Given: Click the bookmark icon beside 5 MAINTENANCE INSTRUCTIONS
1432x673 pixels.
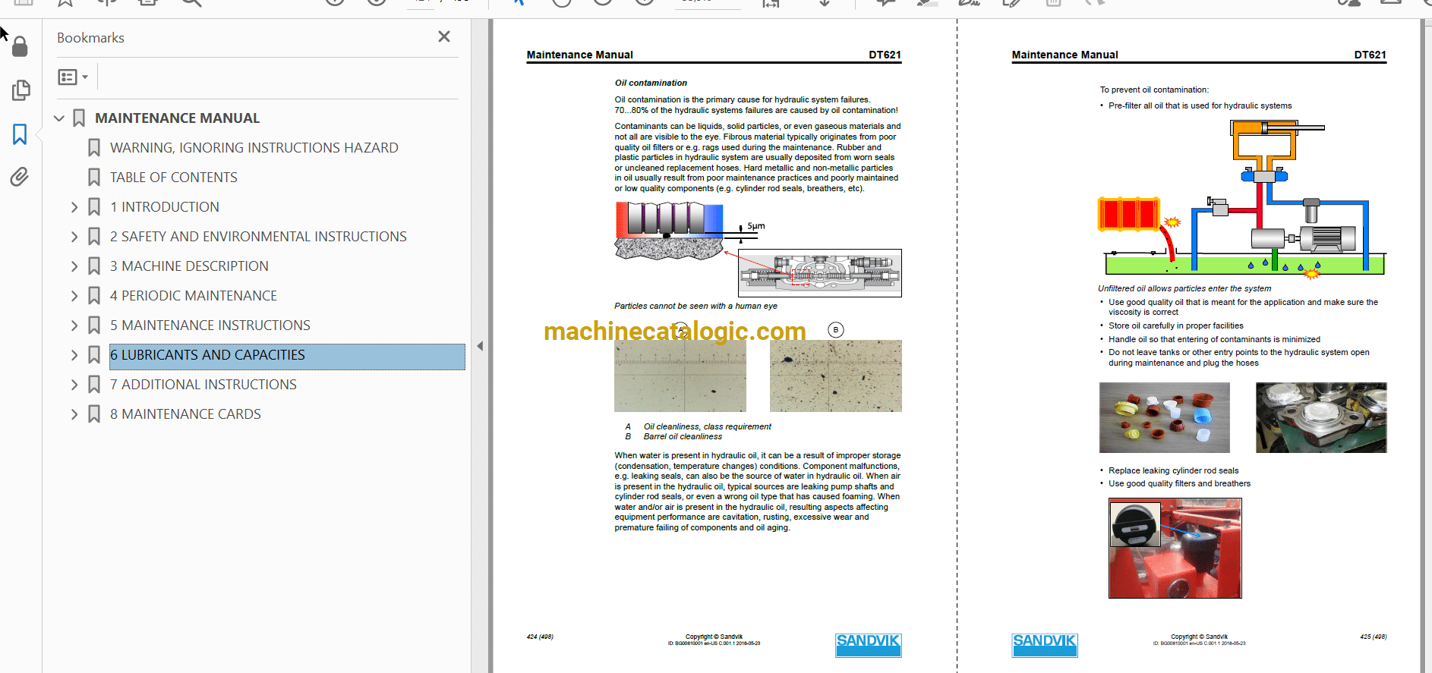Looking at the screenshot, I should click(94, 325).
